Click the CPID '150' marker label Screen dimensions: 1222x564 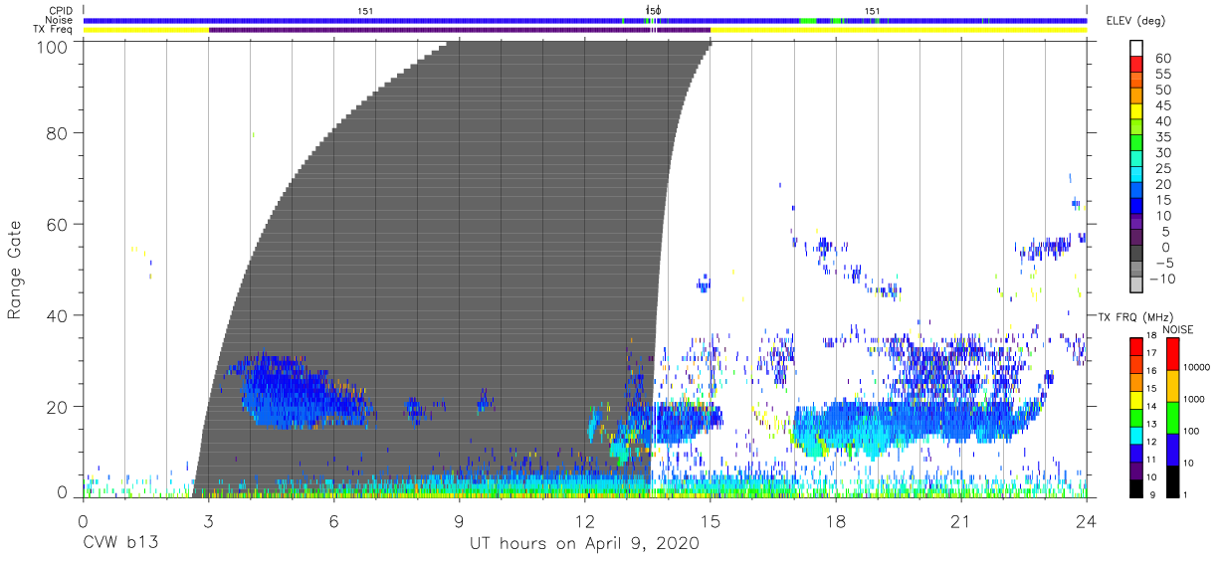coord(653,10)
